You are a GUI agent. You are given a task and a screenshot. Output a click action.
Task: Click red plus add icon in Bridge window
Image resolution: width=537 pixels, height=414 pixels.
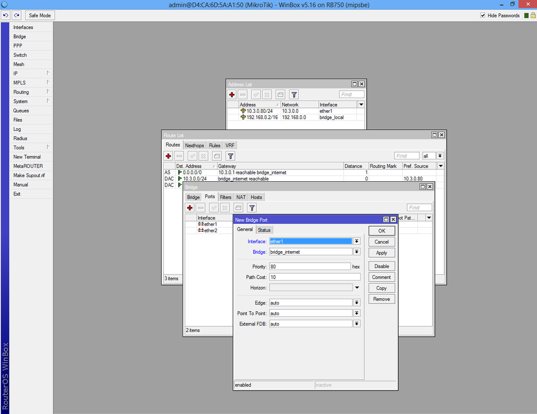pyautogui.click(x=190, y=208)
